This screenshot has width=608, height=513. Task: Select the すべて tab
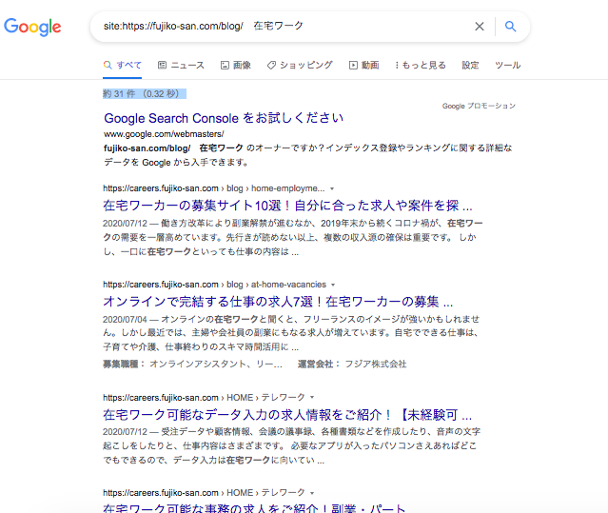click(x=123, y=65)
